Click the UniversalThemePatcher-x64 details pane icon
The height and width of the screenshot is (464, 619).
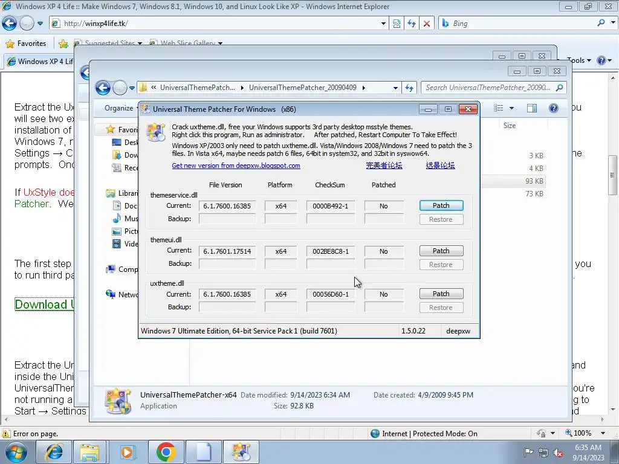[118, 401]
